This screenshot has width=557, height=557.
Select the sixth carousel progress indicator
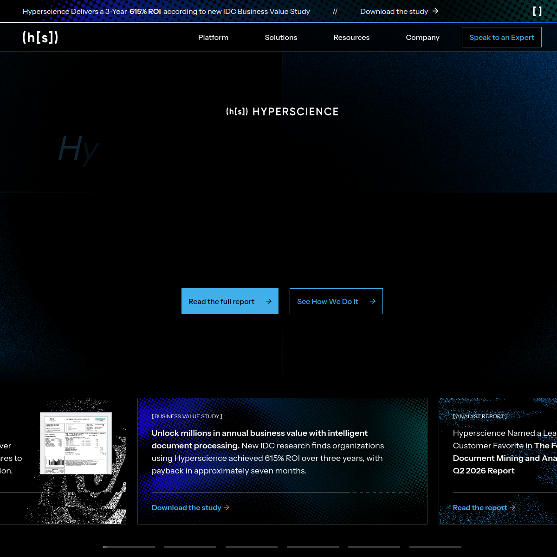pyautogui.click(x=435, y=547)
